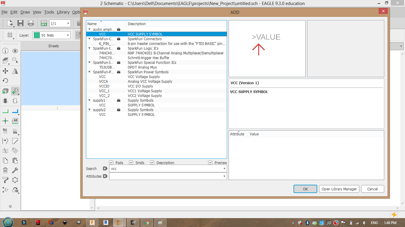Viewport: 405px width, 227px height.
Task: Toggle the Preview checkbox
Action: 210,163
